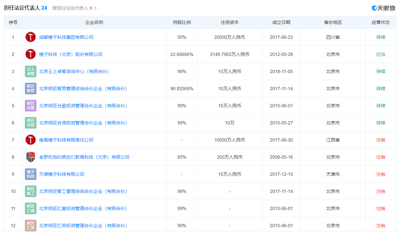The image size is (400, 232).
Task: Click the 2012-05-28 founding date
Action: (281, 54)
